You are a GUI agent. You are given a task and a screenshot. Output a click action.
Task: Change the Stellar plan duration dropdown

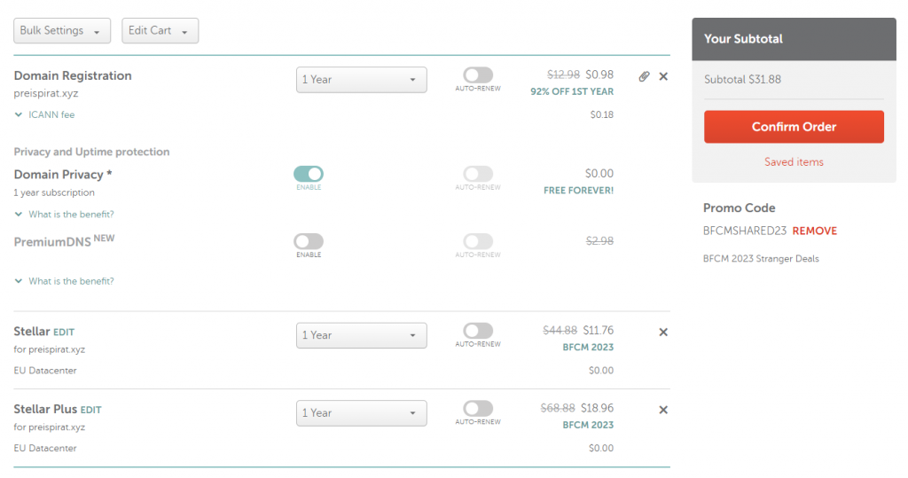click(361, 335)
